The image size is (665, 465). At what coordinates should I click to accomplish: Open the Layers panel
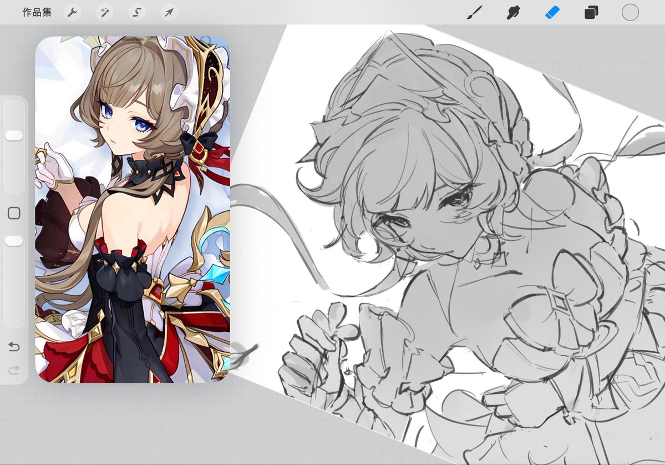(591, 12)
